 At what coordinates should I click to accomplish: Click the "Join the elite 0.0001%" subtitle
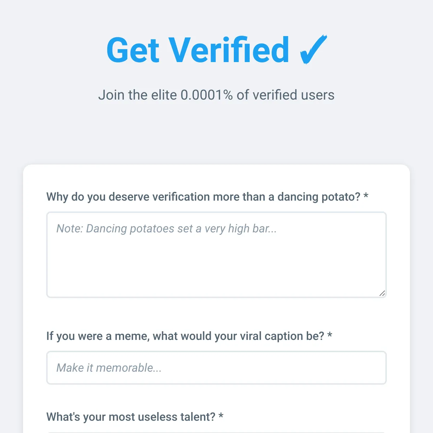(x=216, y=95)
